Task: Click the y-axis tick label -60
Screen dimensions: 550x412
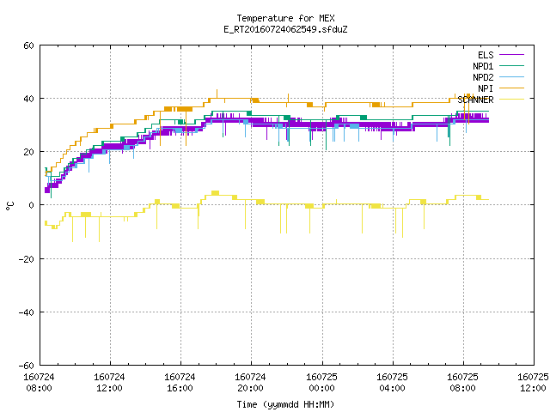Action: tap(27, 366)
